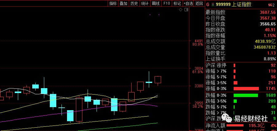Click the 跌幅 > 7% count 31
Screen dimensions: 277x131
(x=273, y=113)
